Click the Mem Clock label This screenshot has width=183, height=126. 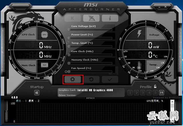28,65
